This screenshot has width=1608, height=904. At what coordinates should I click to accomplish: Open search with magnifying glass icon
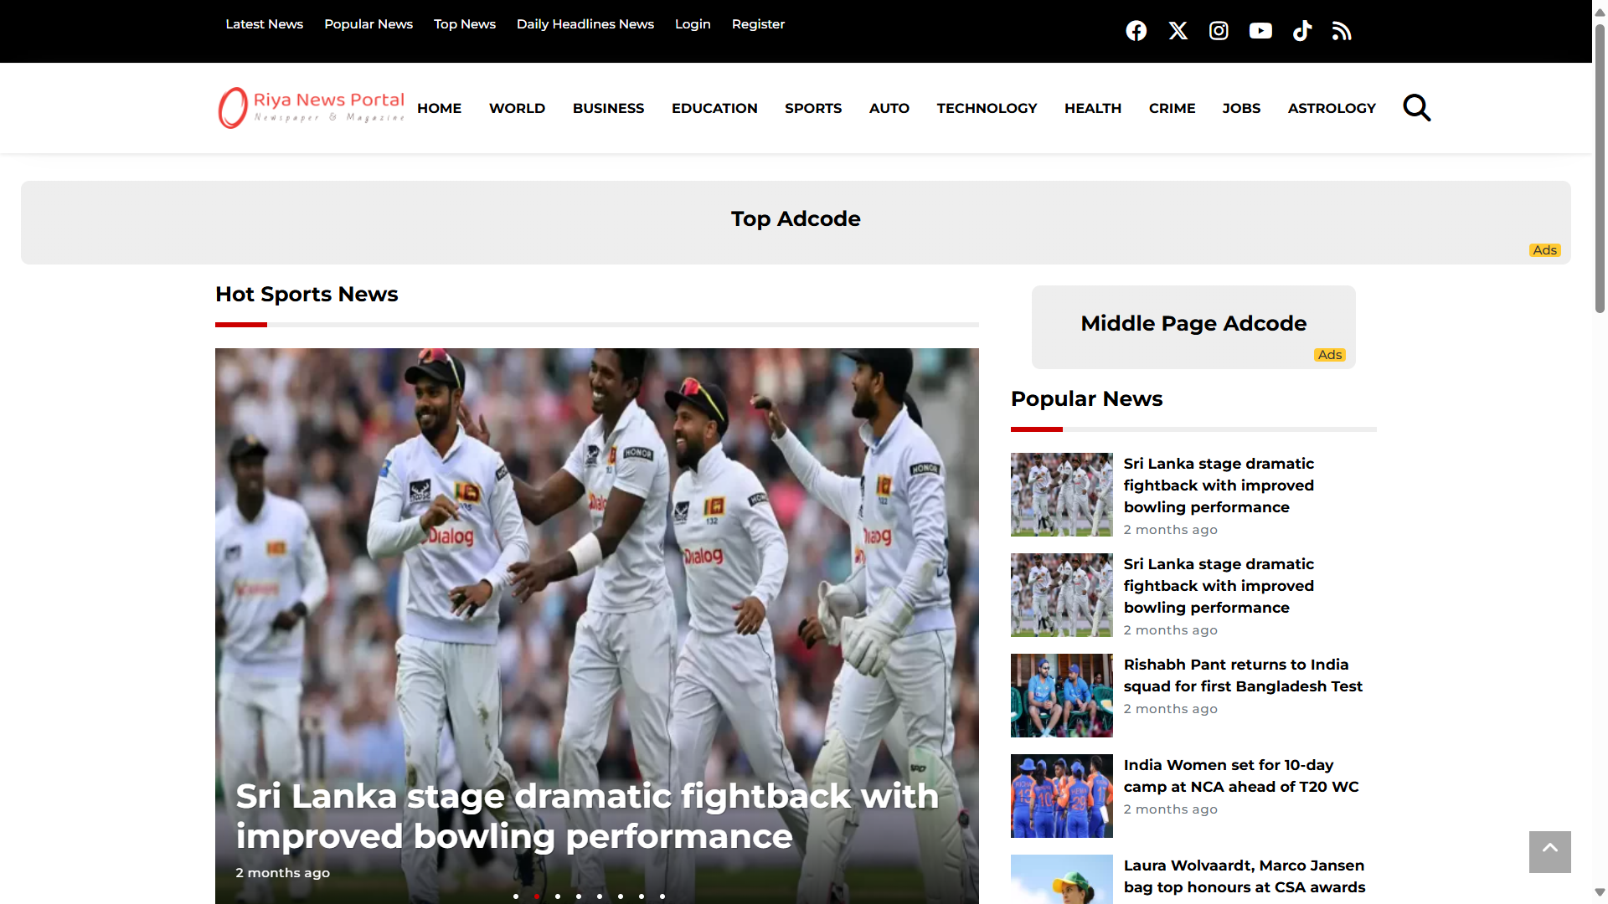tap(1416, 107)
